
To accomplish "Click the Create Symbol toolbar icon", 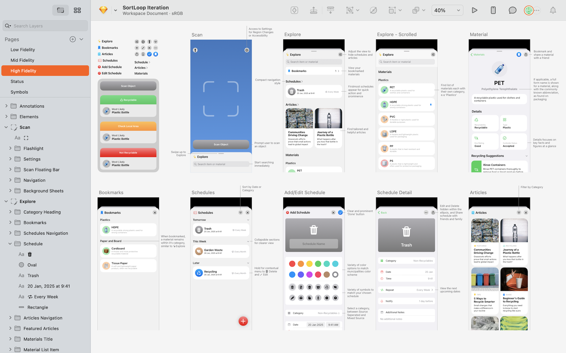I will pyautogui.click(x=294, y=10).
